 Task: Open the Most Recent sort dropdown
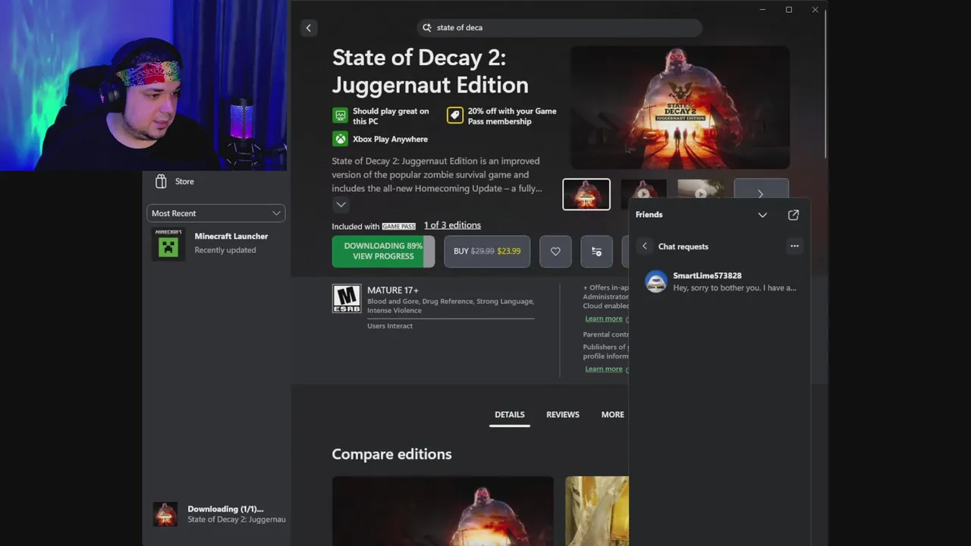[x=216, y=213]
